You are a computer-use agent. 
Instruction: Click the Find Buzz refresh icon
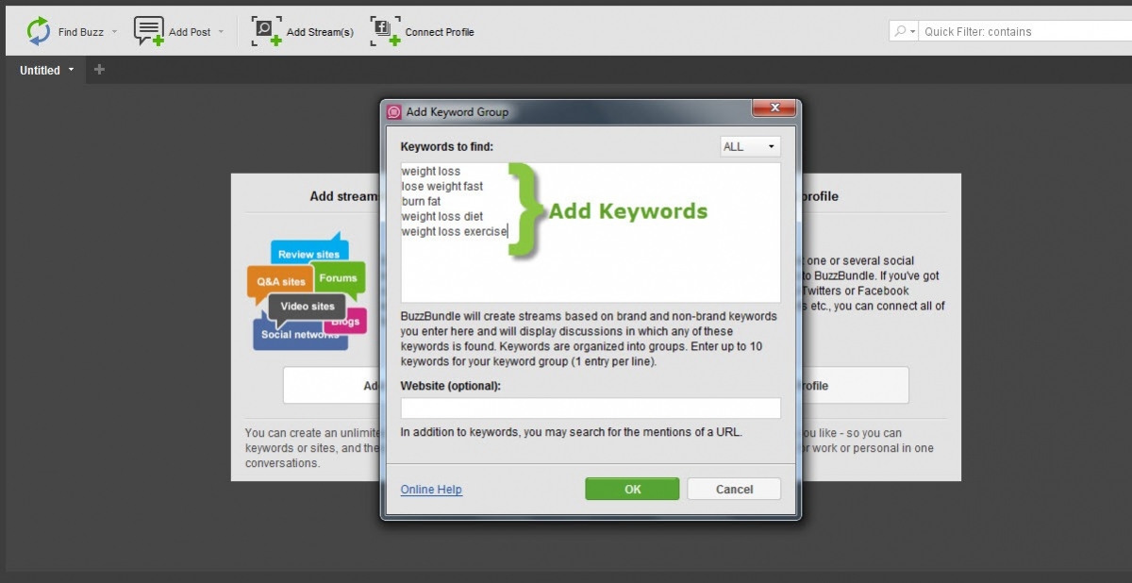[x=39, y=31]
